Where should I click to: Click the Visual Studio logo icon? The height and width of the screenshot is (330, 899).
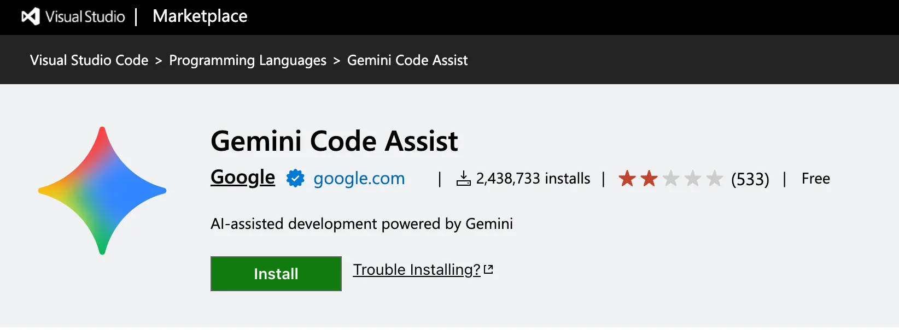pyautogui.click(x=31, y=16)
